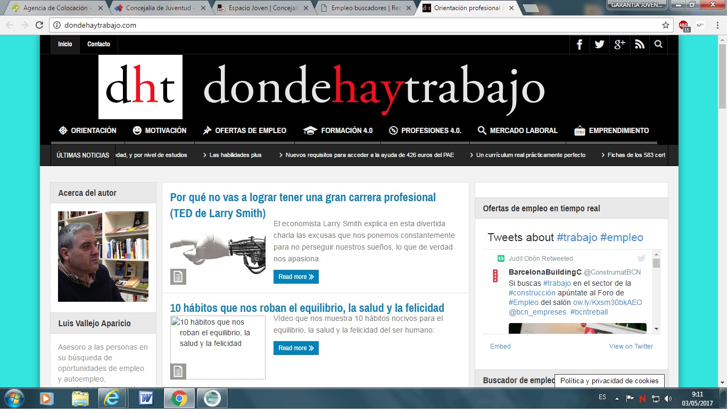View site information icon in address bar
Image resolution: width=728 pixels, height=413 pixels.
tap(57, 25)
